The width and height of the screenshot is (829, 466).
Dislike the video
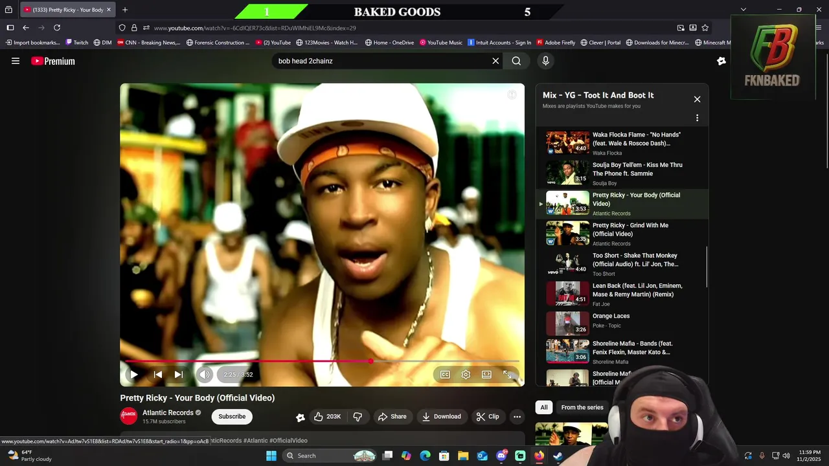(x=358, y=417)
